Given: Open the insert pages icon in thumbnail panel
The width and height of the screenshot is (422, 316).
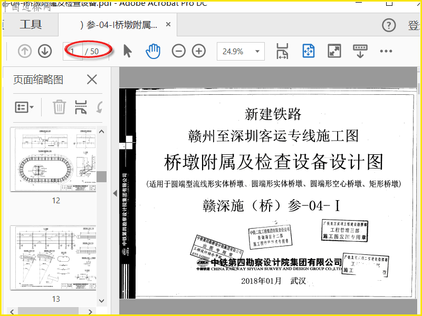Looking at the screenshot, I should click(x=81, y=107).
